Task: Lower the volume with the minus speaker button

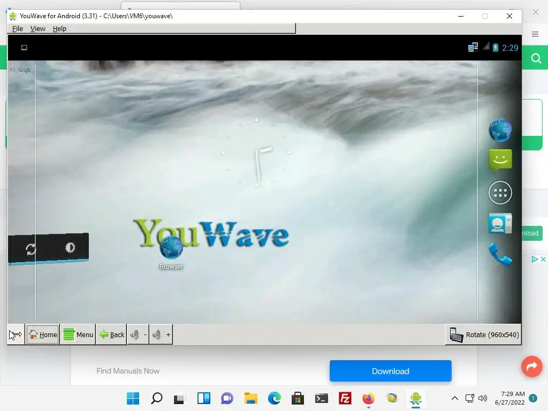Action: tap(138, 334)
